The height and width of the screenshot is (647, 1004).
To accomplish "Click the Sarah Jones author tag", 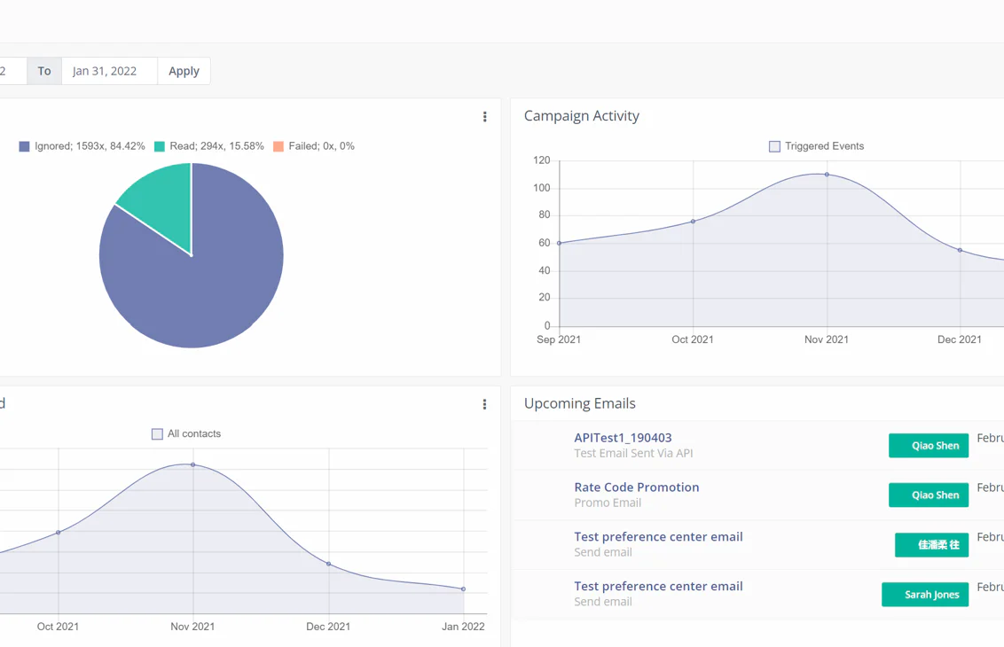I will 925,594.
